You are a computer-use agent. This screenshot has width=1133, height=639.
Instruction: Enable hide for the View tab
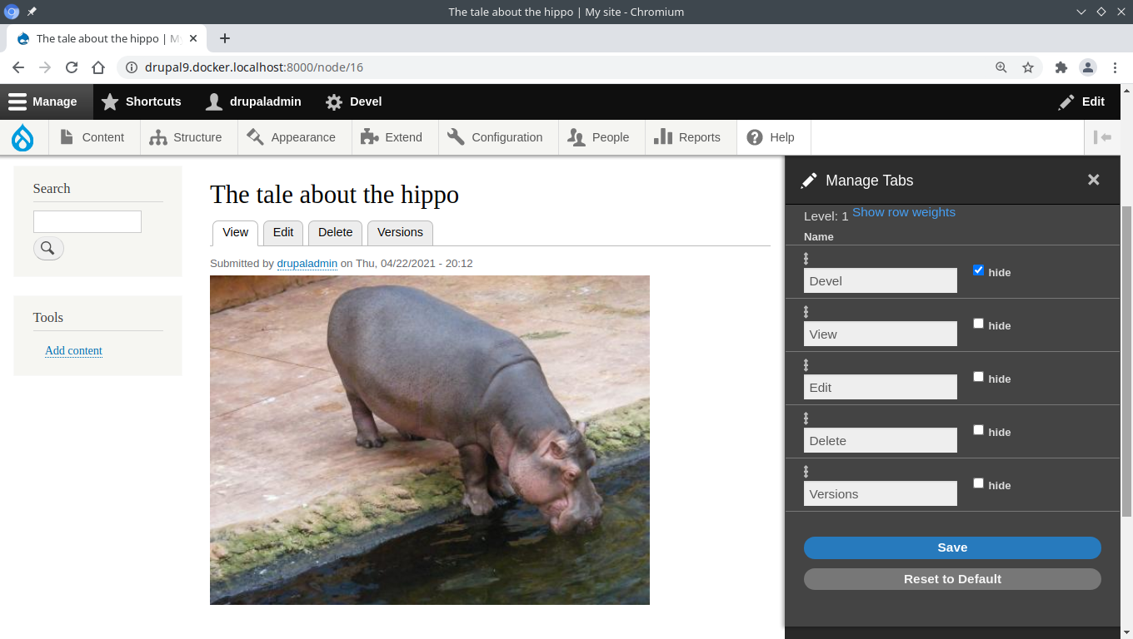pos(978,323)
